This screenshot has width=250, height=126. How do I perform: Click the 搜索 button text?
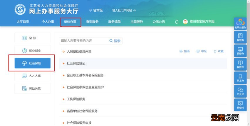coord(117,41)
